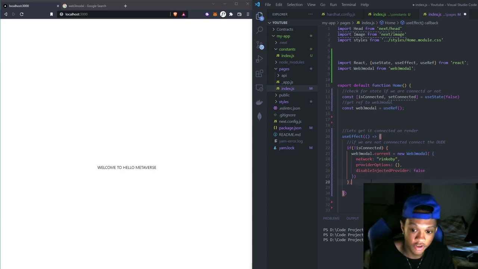Open the Selection menu
Screen dimensions: 478x269
click(x=295, y=4)
